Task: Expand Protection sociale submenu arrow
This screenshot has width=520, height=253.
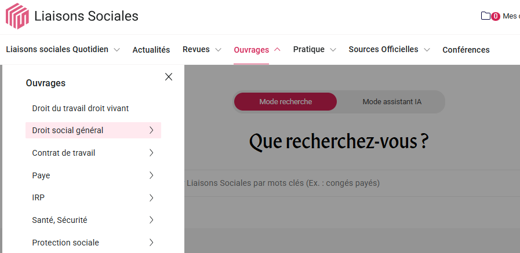Action: pos(151,243)
